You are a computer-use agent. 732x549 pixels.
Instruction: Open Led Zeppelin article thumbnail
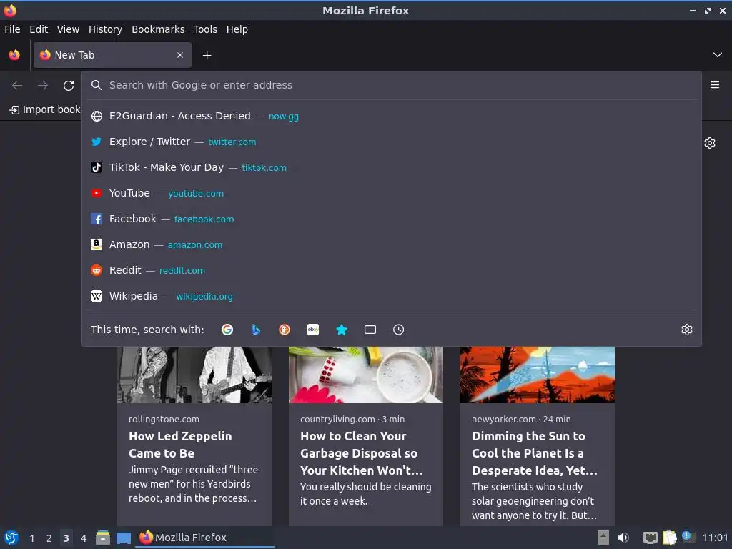(194, 375)
